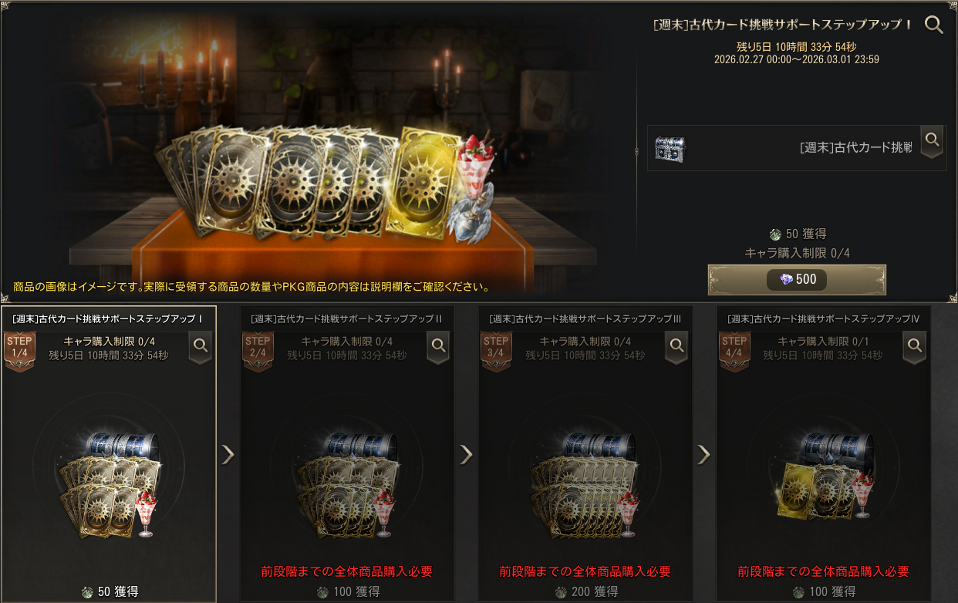View Step III package details magnifier

click(677, 347)
